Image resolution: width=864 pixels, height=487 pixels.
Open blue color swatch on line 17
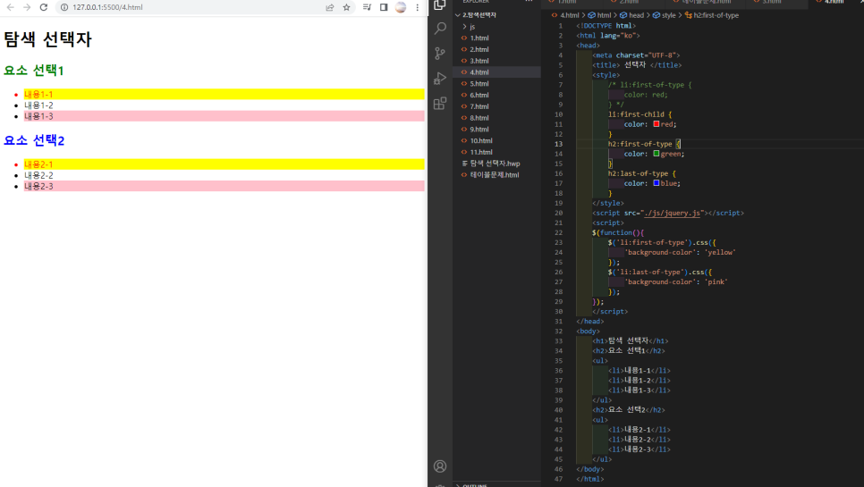656,183
